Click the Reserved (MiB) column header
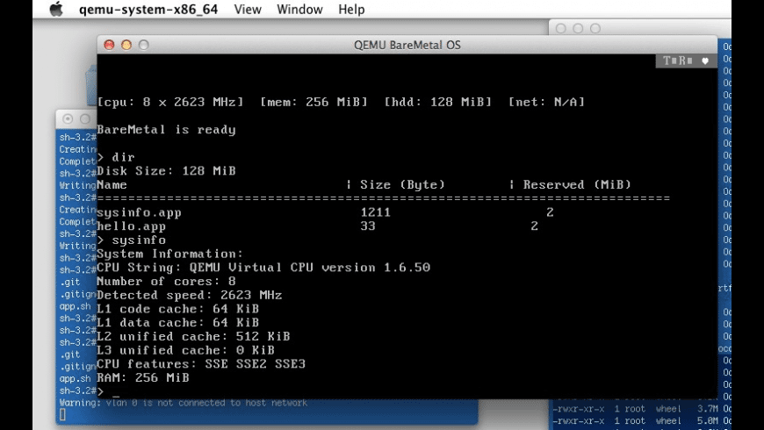The height and width of the screenshot is (430, 764). (577, 184)
